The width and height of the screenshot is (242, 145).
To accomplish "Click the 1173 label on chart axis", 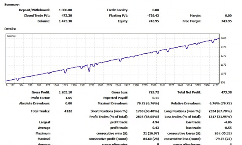I will [223, 65].
